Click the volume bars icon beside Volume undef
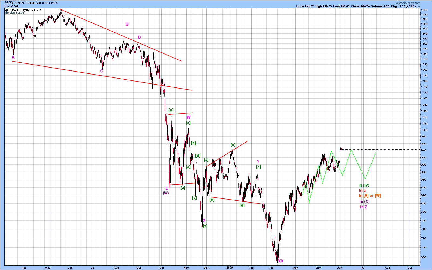This screenshot has width=432, height=270. [x=7, y=12]
